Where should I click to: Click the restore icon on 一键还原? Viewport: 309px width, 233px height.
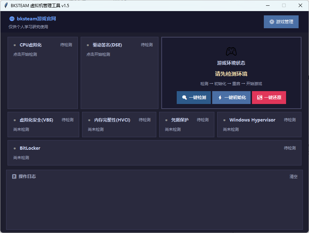tap(260, 98)
